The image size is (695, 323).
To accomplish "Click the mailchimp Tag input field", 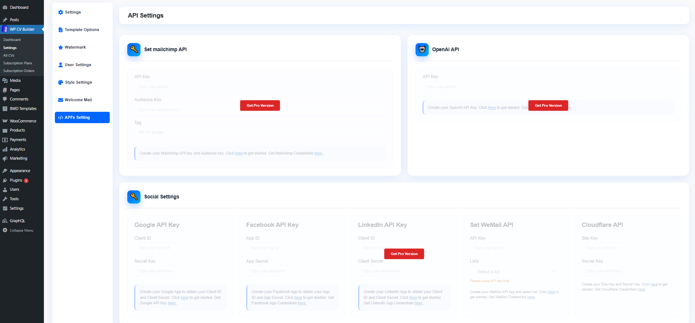I will 260,132.
